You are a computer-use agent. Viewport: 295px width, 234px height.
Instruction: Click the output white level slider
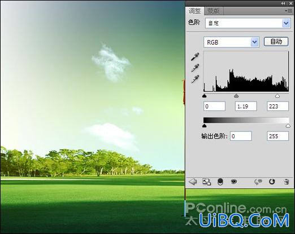288,126
